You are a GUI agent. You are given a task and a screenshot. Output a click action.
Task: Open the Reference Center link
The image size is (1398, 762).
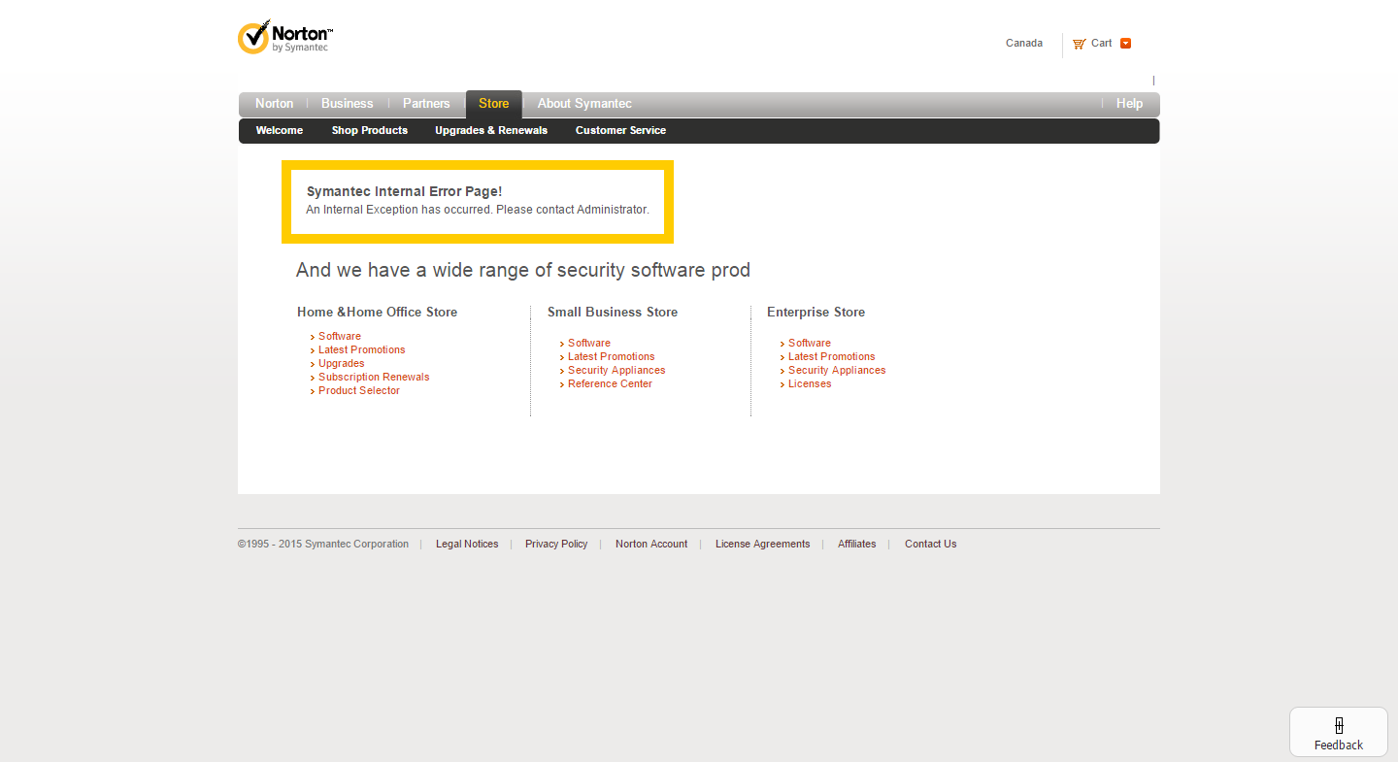(610, 383)
